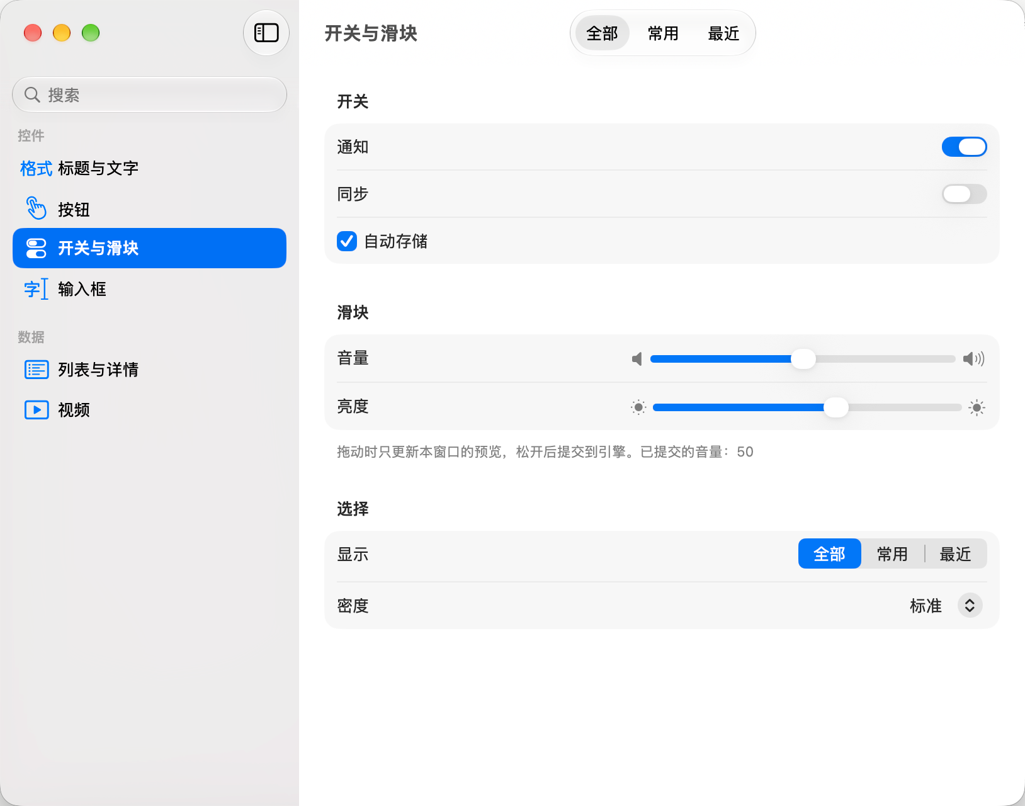Open 列表与详情 in the sidebar
The width and height of the screenshot is (1025, 806).
[x=149, y=370]
